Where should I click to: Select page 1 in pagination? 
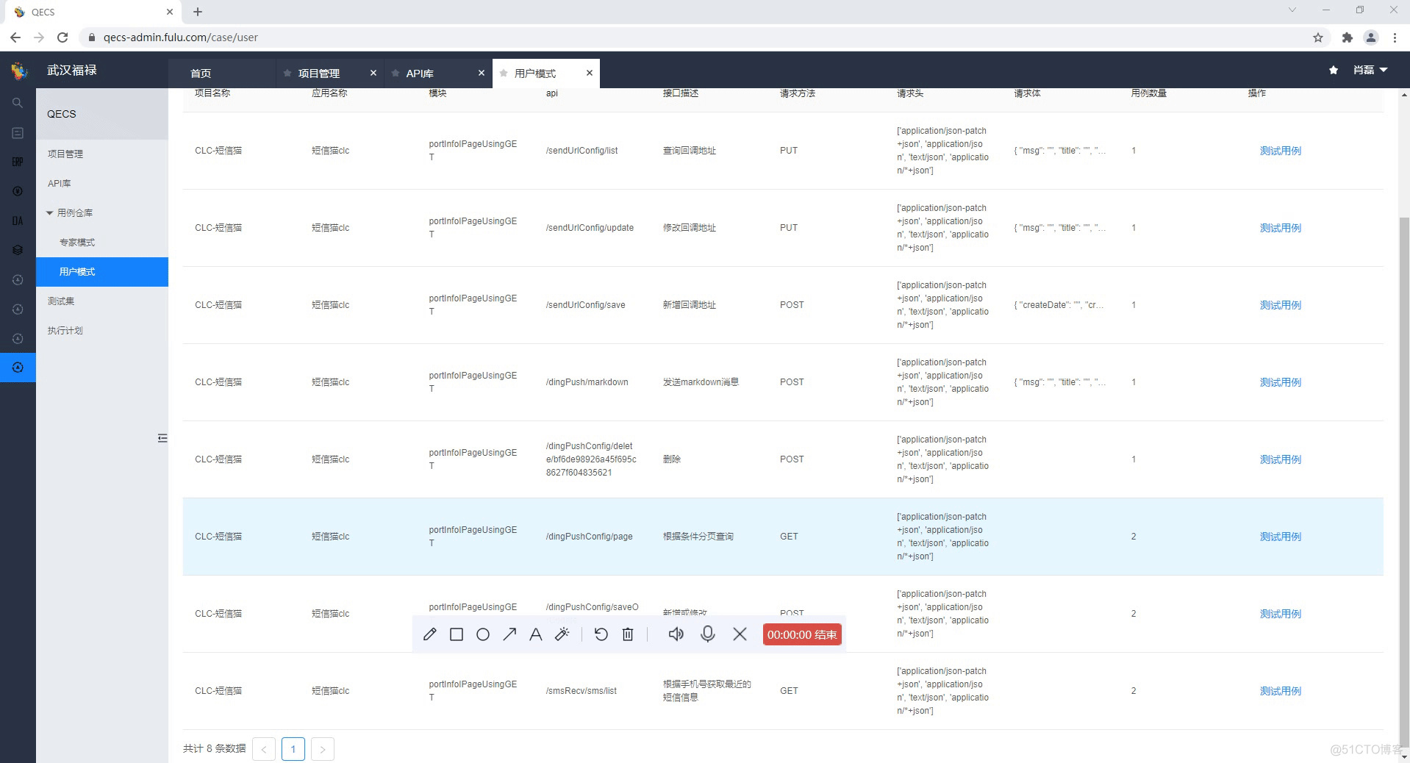point(293,749)
